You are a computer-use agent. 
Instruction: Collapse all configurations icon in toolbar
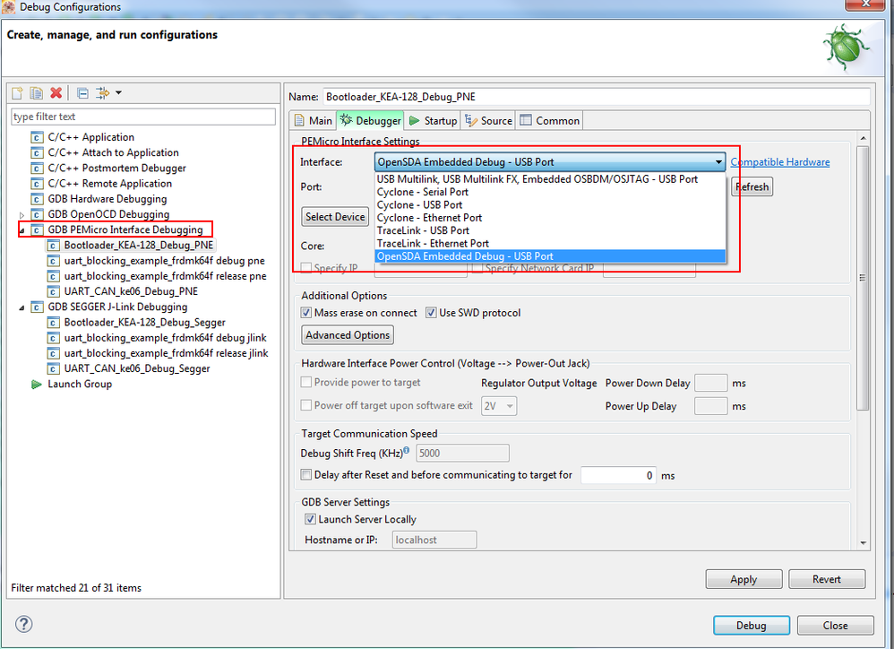[82, 93]
